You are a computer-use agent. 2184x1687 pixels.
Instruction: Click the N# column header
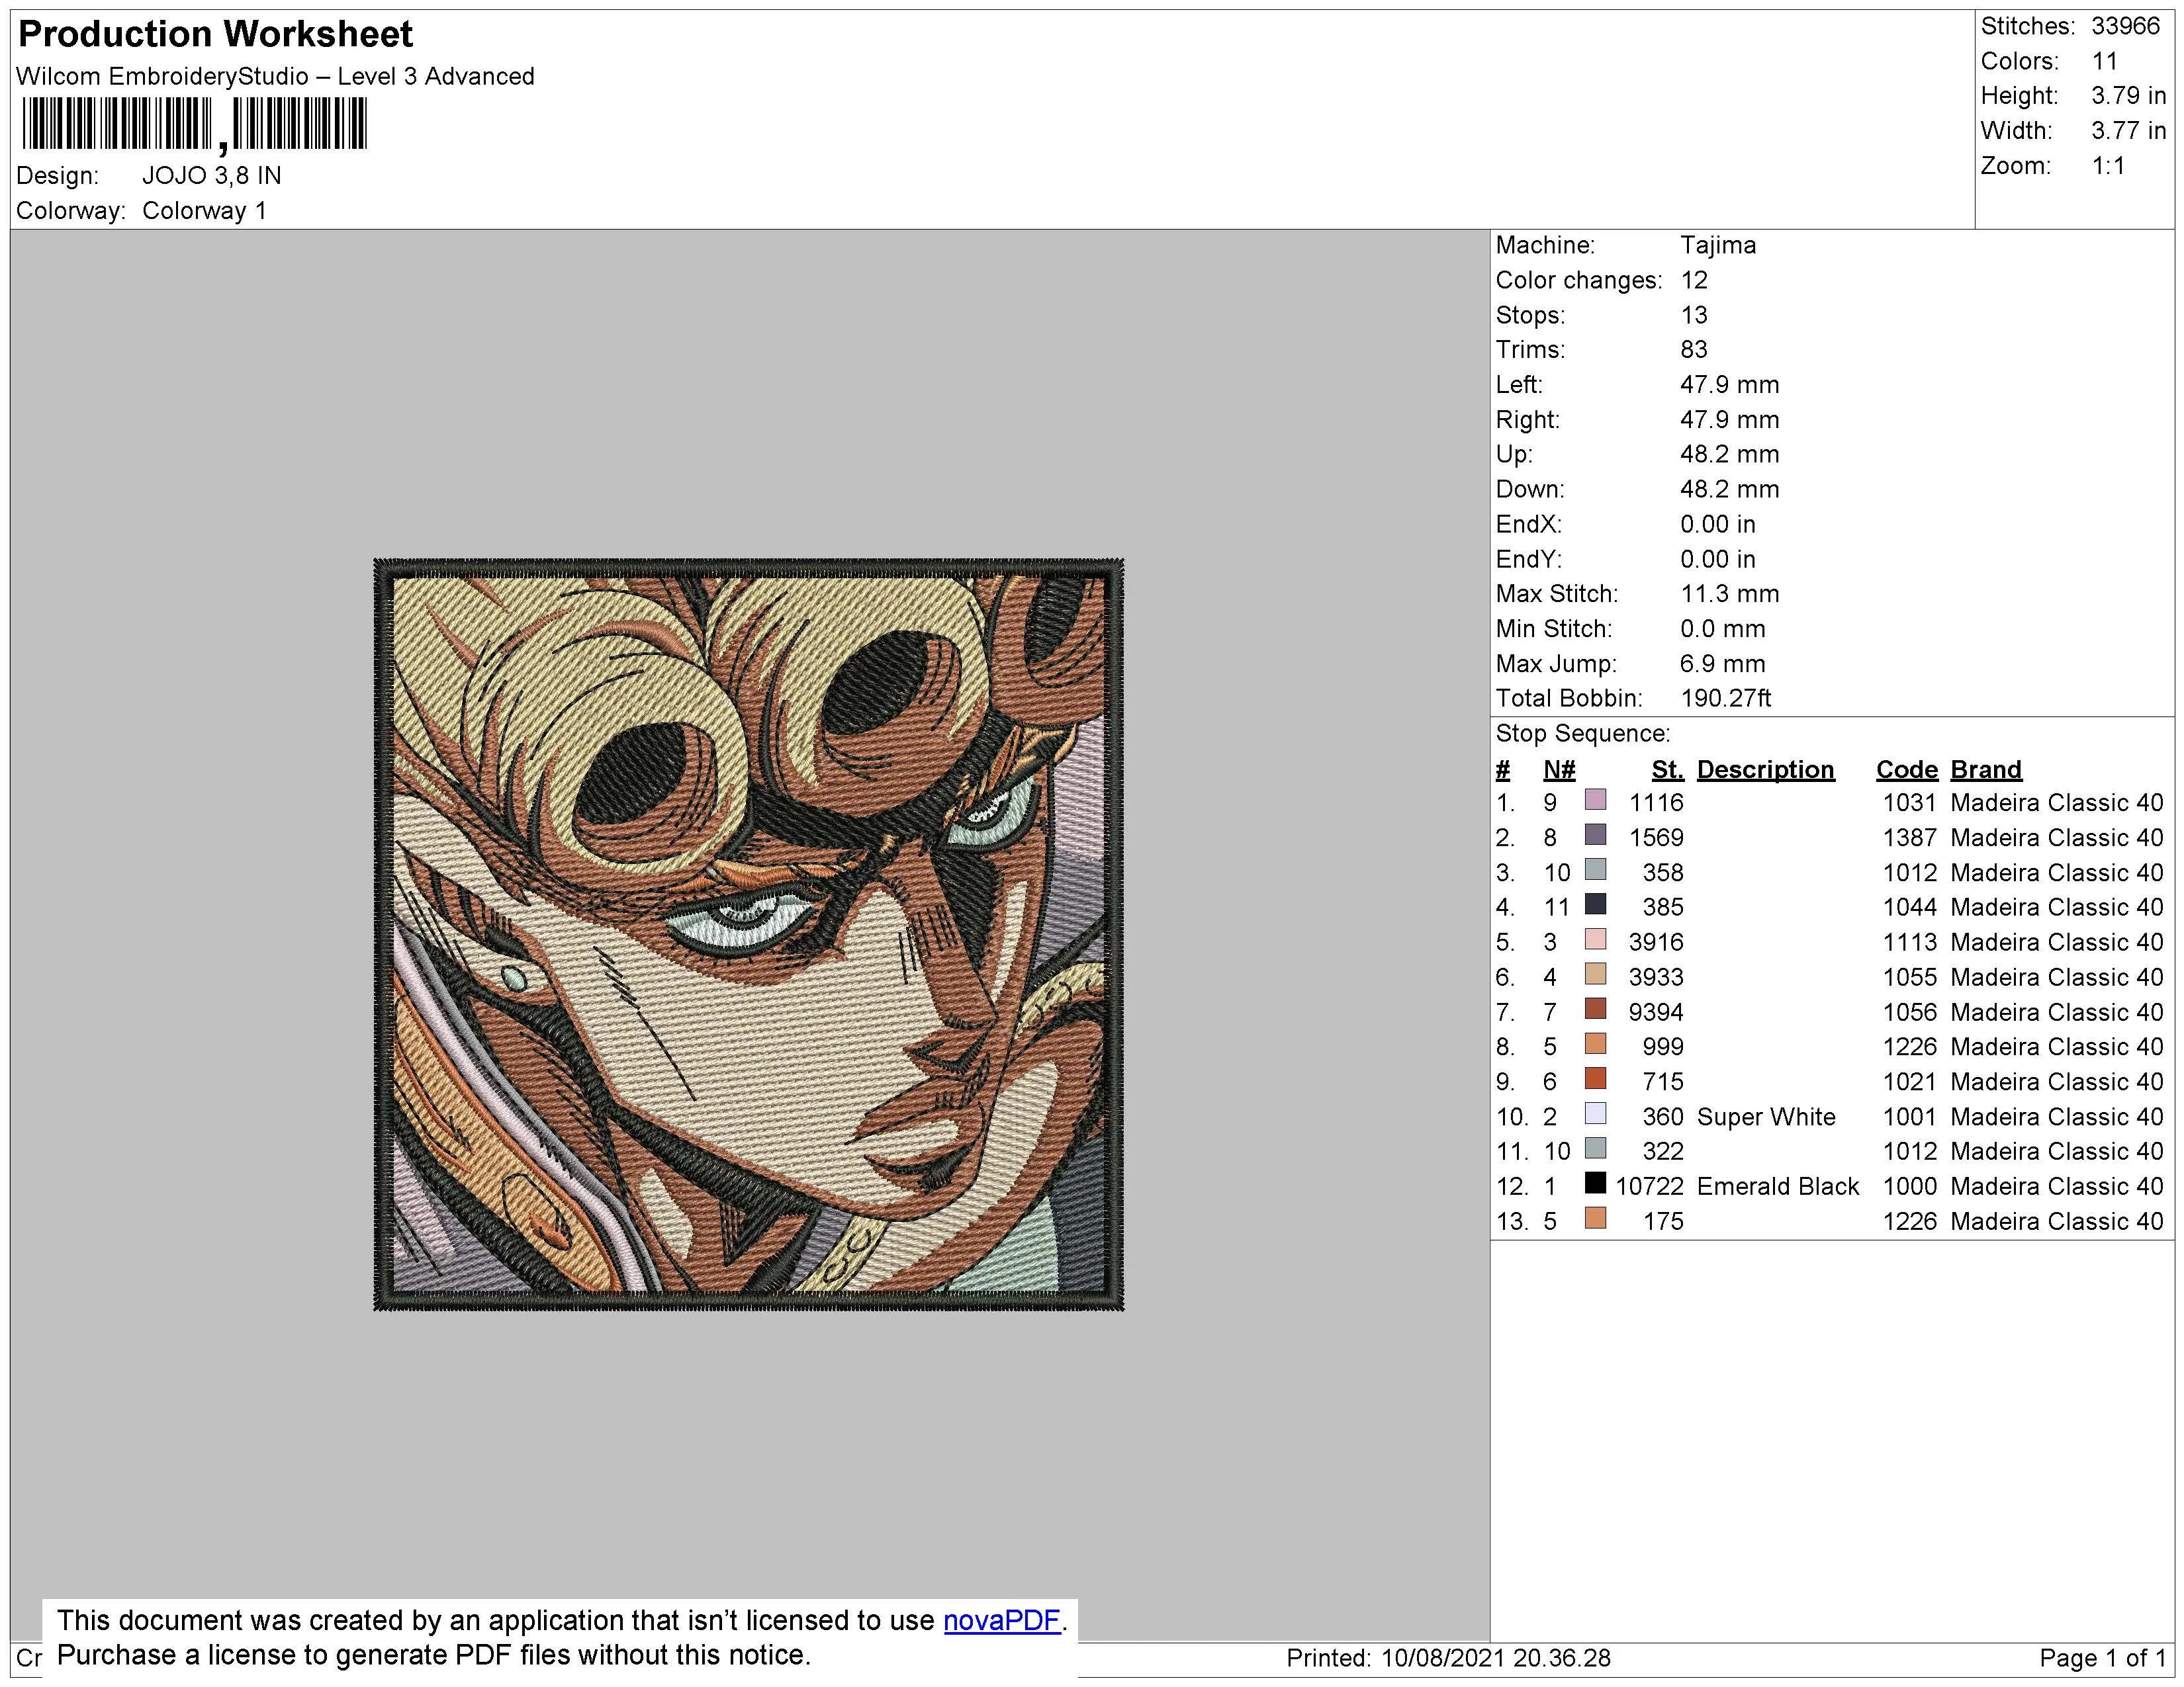click(x=1559, y=771)
